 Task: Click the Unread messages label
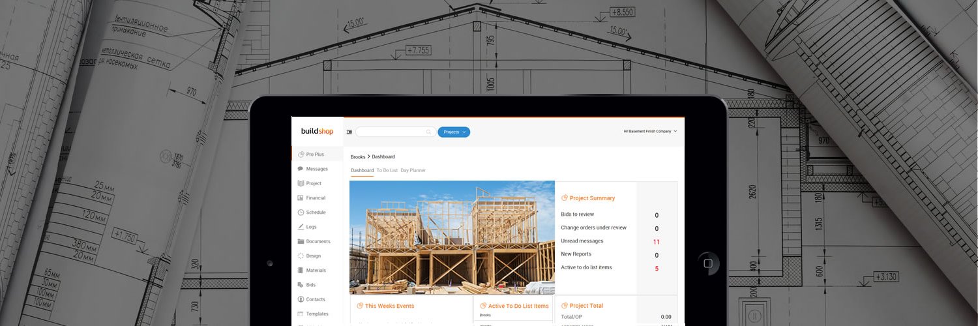[582, 241]
